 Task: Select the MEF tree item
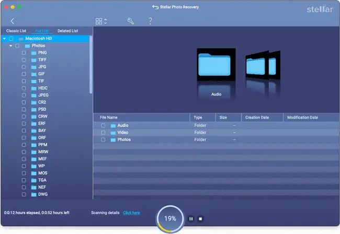tap(42, 159)
